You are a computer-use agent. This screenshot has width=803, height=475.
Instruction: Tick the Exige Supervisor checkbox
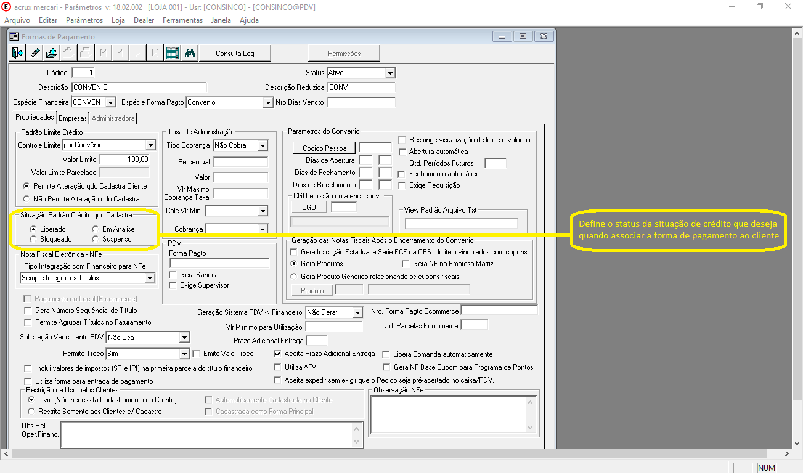pos(173,285)
